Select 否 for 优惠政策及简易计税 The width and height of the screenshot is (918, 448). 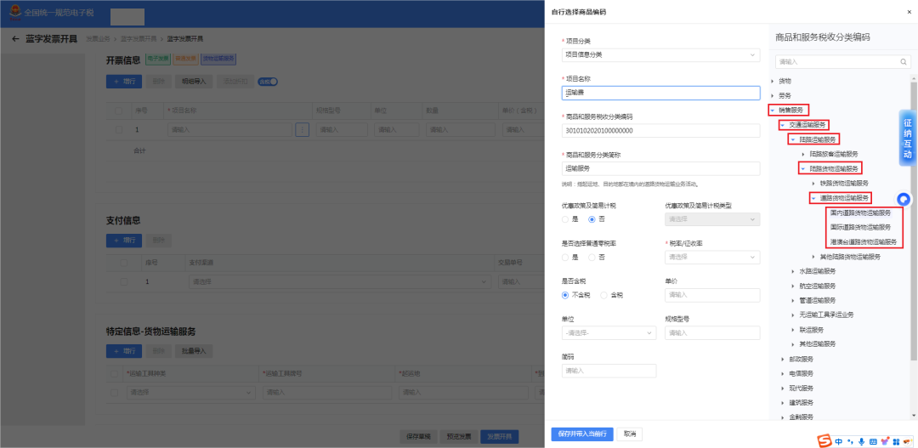pyautogui.click(x=592, y=219)
